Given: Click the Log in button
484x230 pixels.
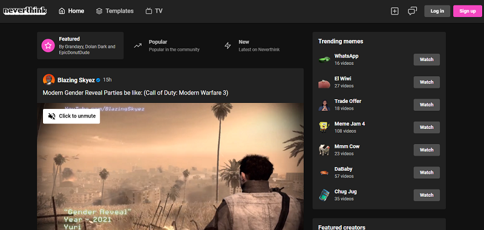Looking at the screenshot, I should point(437,11).
